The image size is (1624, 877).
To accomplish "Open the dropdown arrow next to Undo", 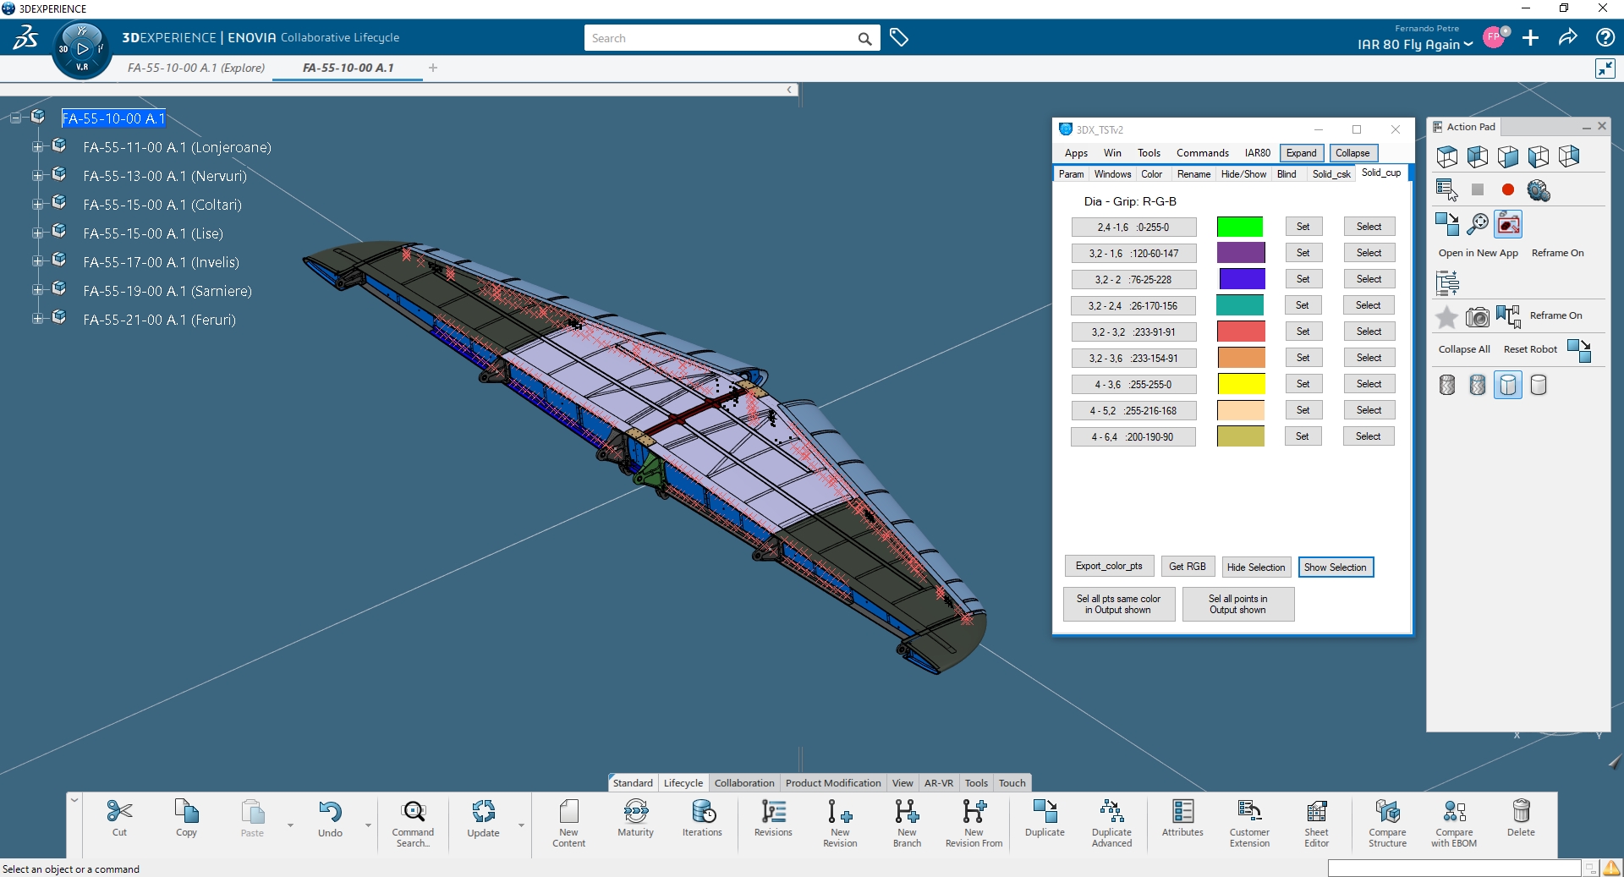I will coord(368,825).
